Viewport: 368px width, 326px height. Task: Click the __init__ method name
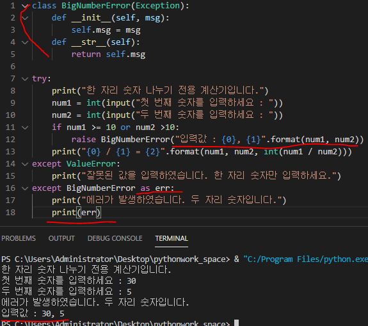[x=92, y=18]
